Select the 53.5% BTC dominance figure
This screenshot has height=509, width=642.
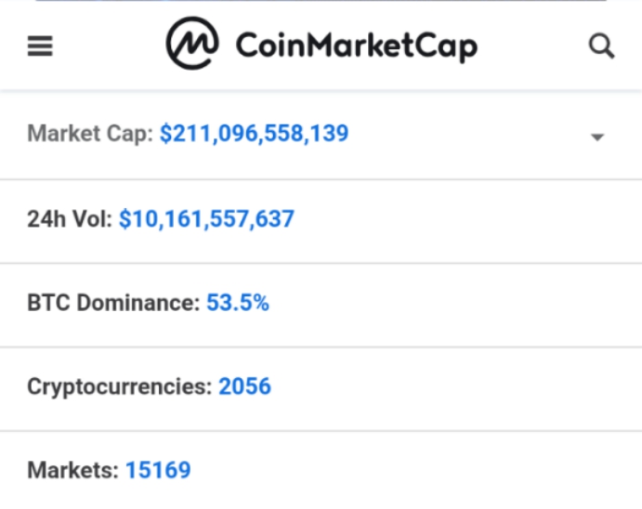238,303
